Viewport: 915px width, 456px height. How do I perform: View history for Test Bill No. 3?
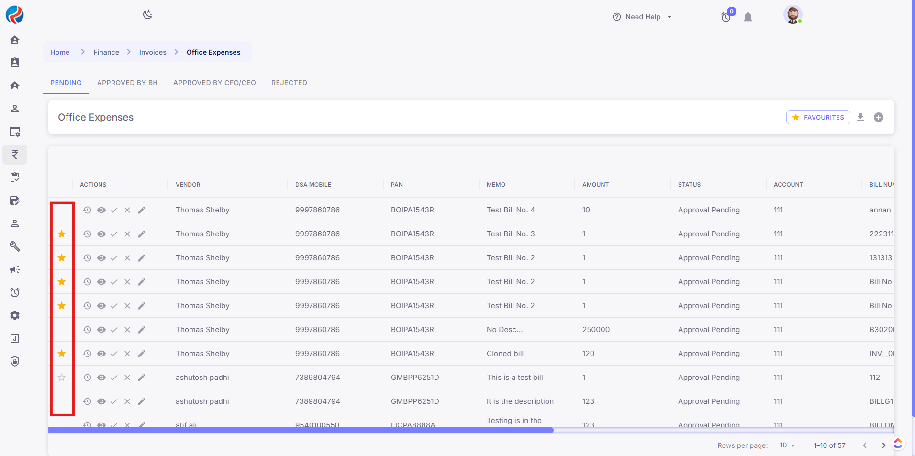tap(87, 234)
